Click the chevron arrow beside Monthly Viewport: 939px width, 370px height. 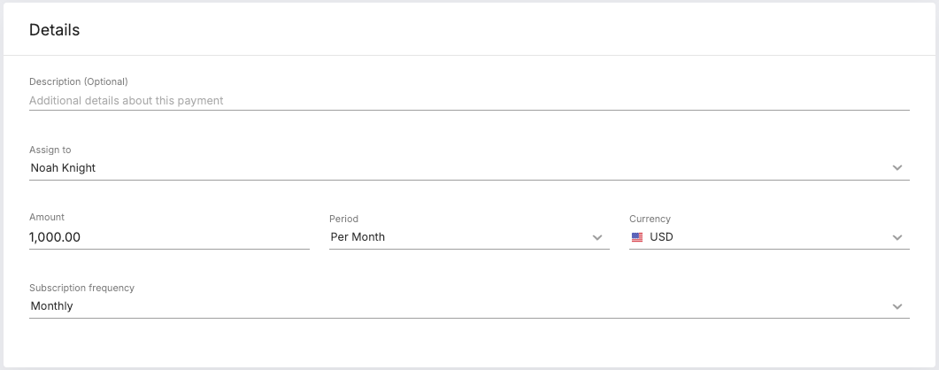897,306
